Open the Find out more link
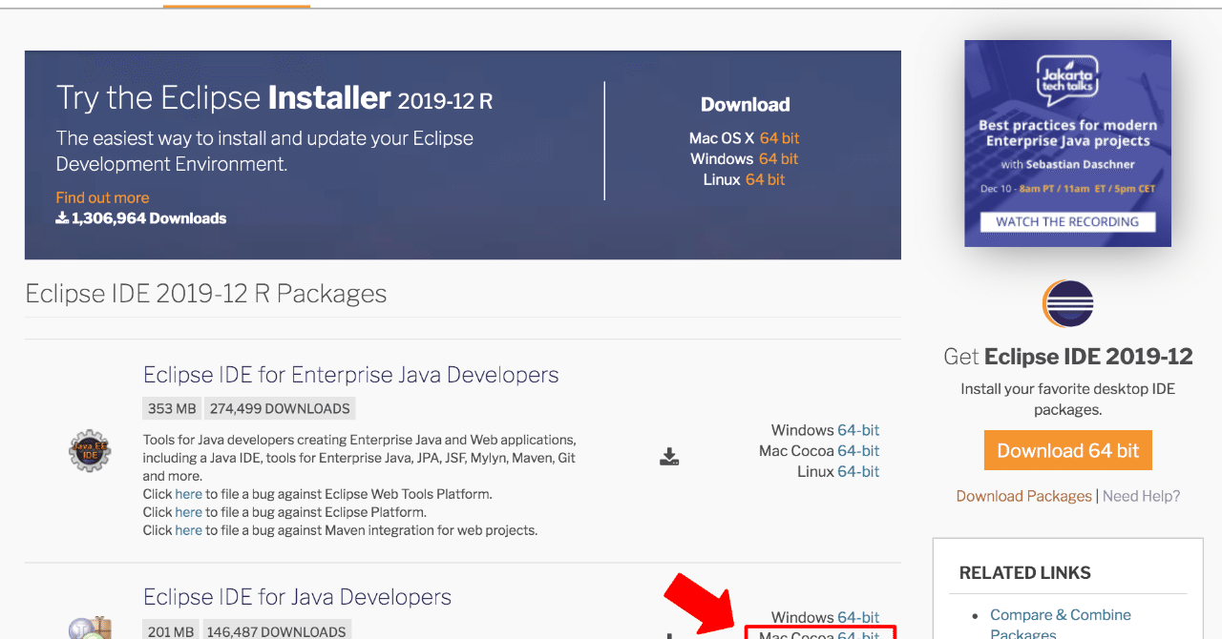 coord(102,197)
